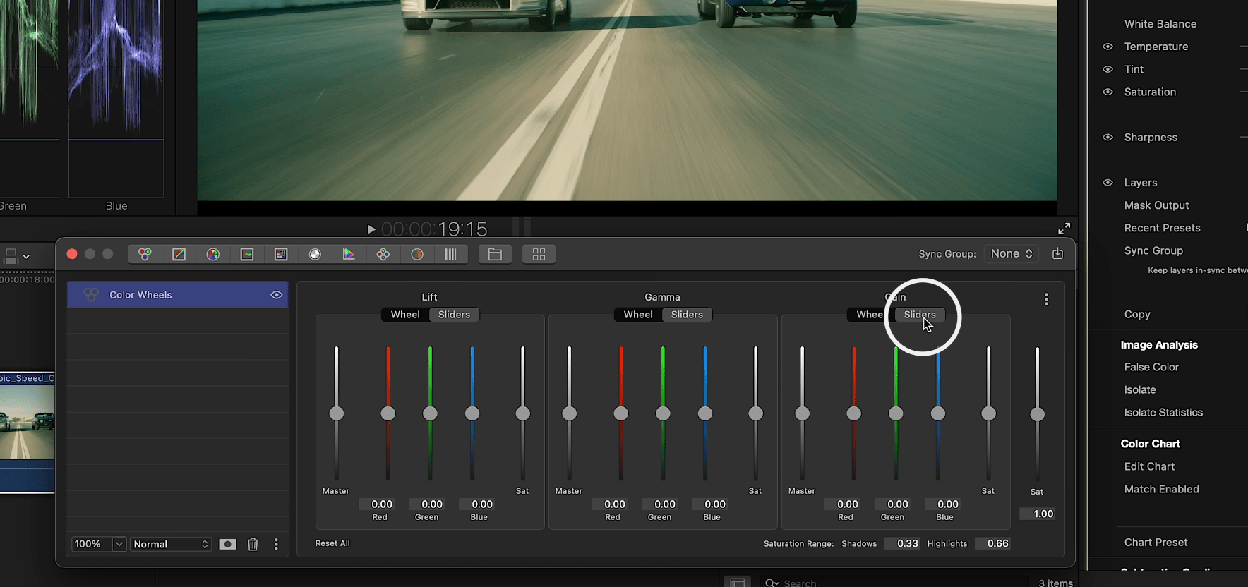Switch Gamma to Wheel view

(637, 315)
